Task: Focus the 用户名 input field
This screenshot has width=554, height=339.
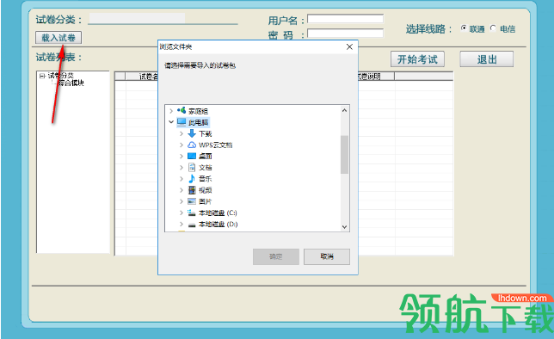Action: coord(345,18)
